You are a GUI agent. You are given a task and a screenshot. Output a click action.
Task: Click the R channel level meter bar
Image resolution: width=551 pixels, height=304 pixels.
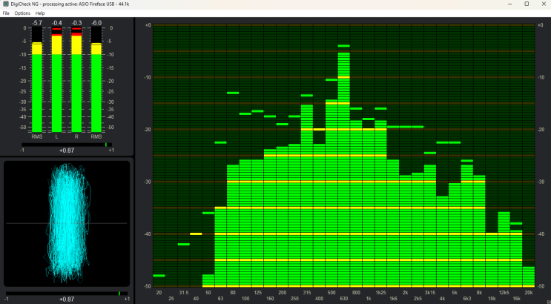point(76,80)
